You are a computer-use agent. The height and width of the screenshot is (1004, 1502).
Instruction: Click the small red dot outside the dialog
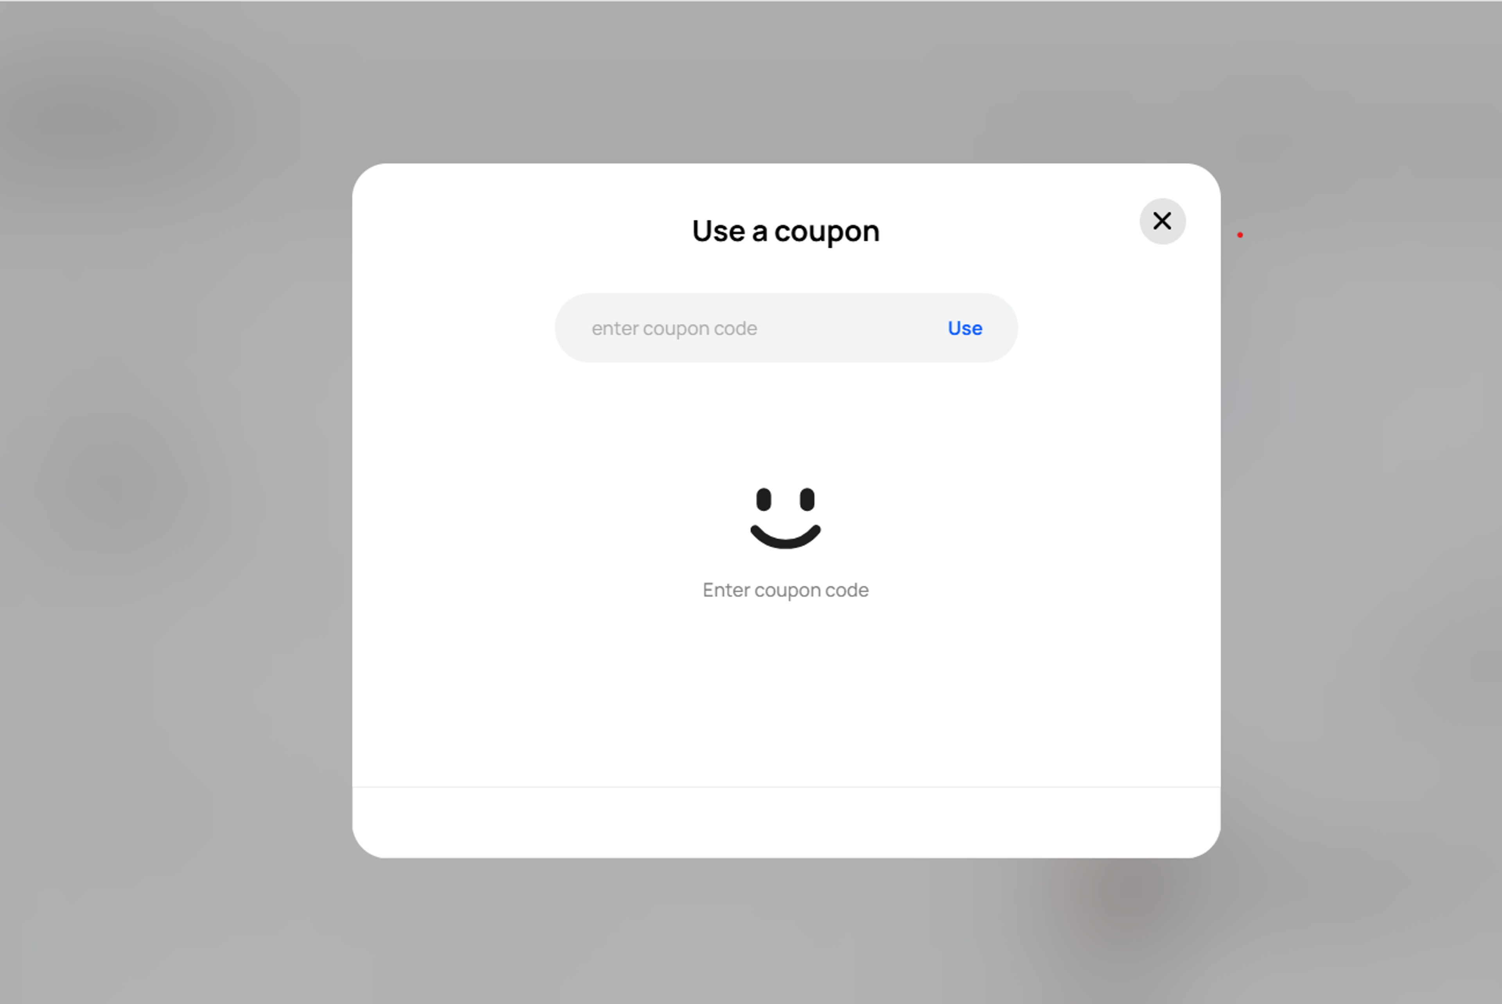[x=1240, y=234]
